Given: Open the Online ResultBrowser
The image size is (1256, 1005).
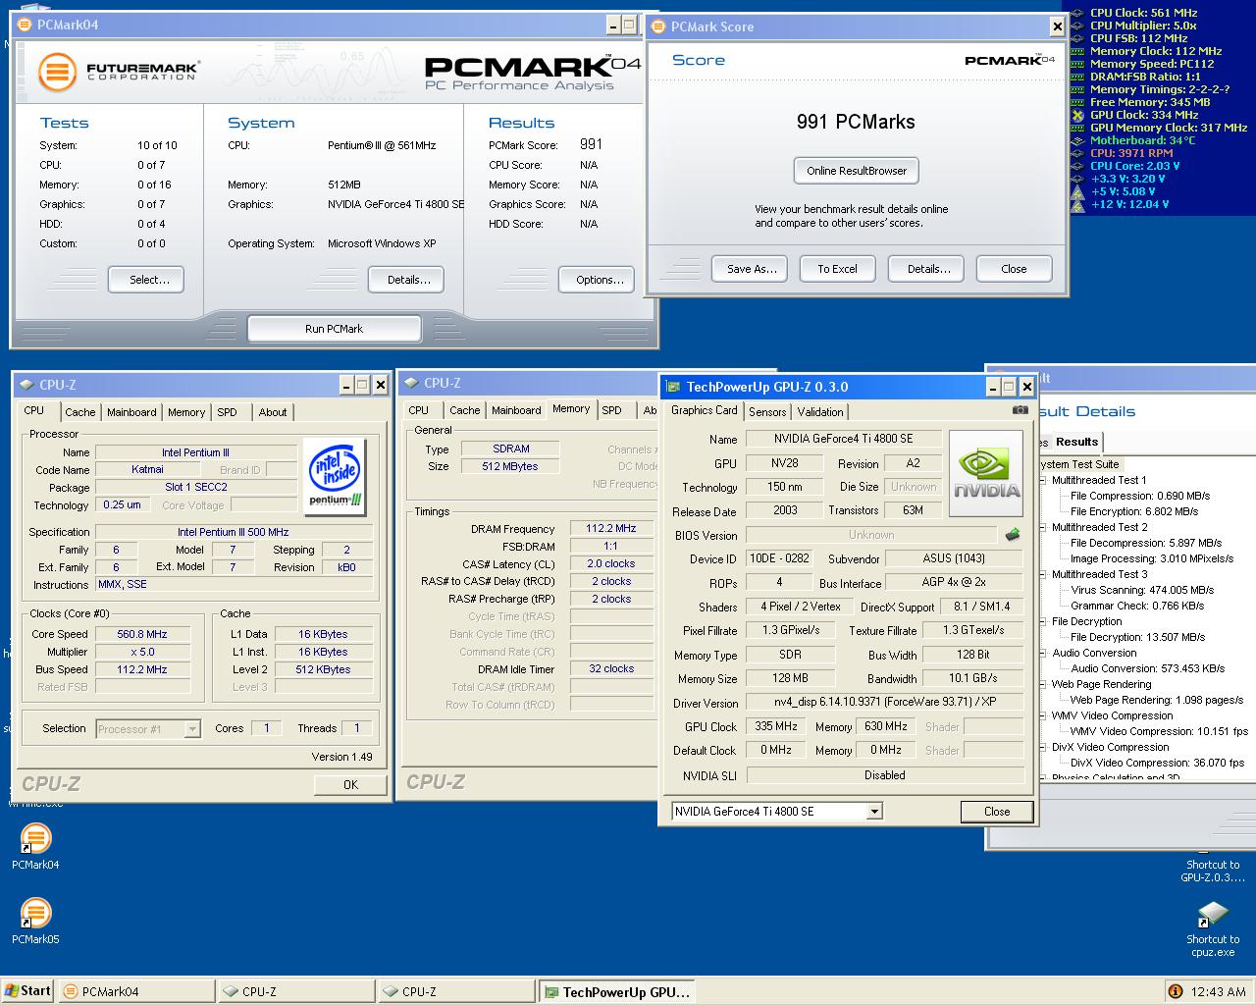Looking at the screenshot, I should [x=857, y=171].
